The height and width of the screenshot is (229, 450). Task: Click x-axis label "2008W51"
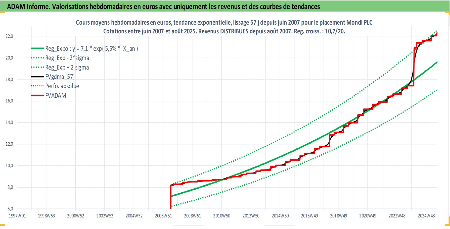coord(192,216)
